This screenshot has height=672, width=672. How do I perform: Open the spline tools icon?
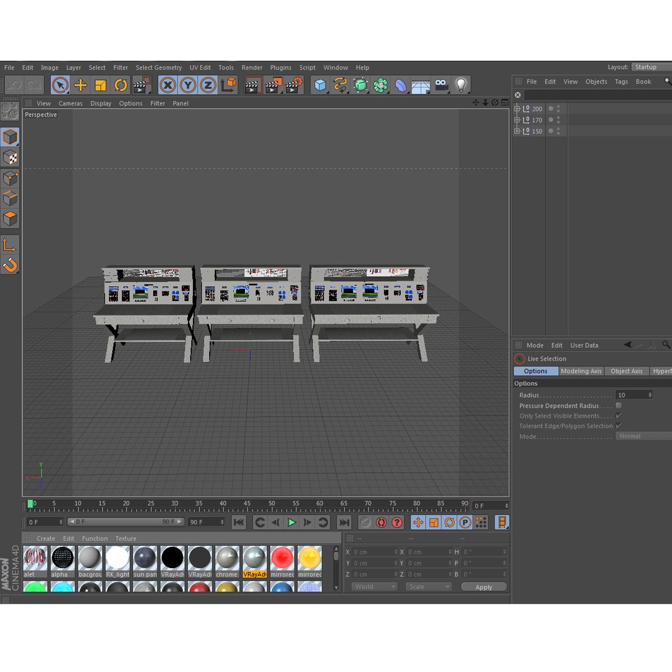pos(340,85)
